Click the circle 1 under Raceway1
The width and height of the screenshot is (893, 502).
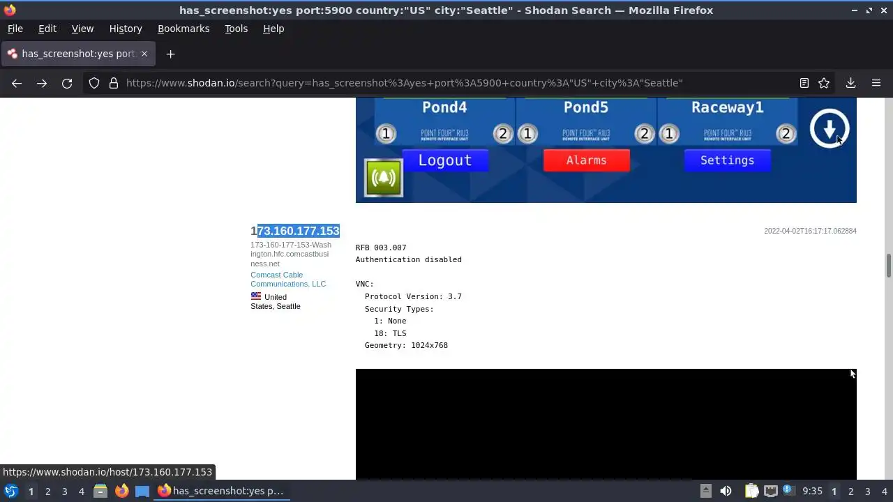pos(669,133)
